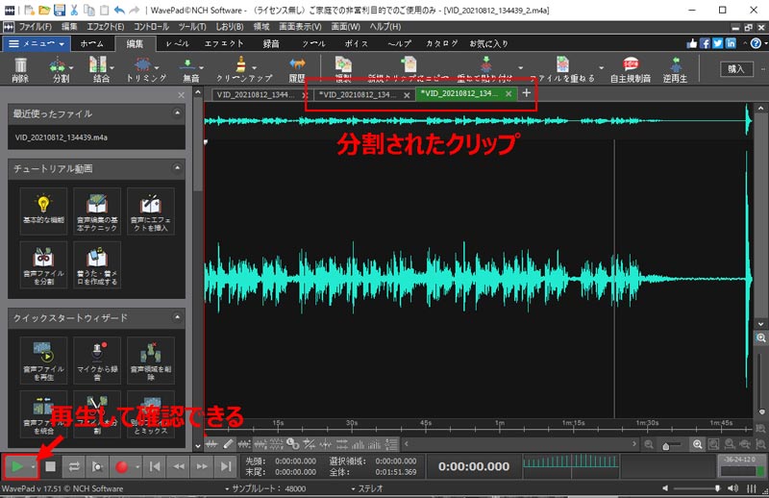The height and width of the screenshot is (498, 769).
Task: Click the stop playback button
Action: pos(51,466)
